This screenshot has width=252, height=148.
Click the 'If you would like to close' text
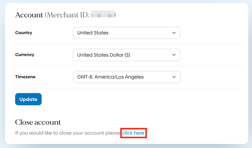68,133
